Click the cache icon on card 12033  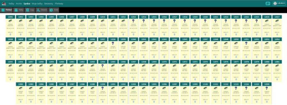tap(61, 43)
